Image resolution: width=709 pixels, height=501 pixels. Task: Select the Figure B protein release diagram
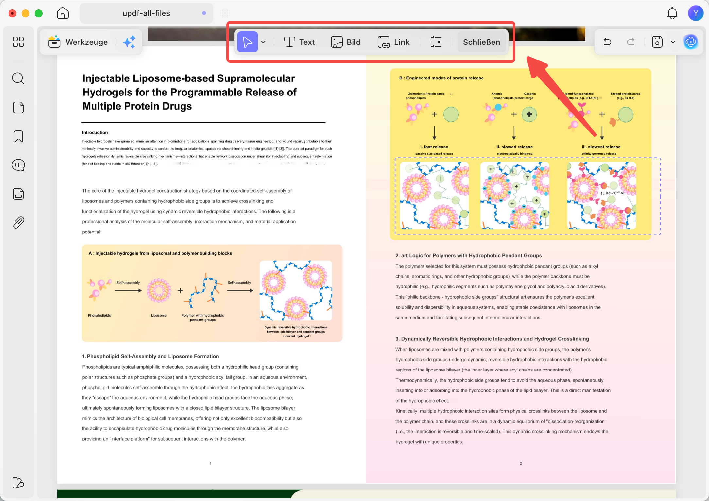[x=521, y=154]
